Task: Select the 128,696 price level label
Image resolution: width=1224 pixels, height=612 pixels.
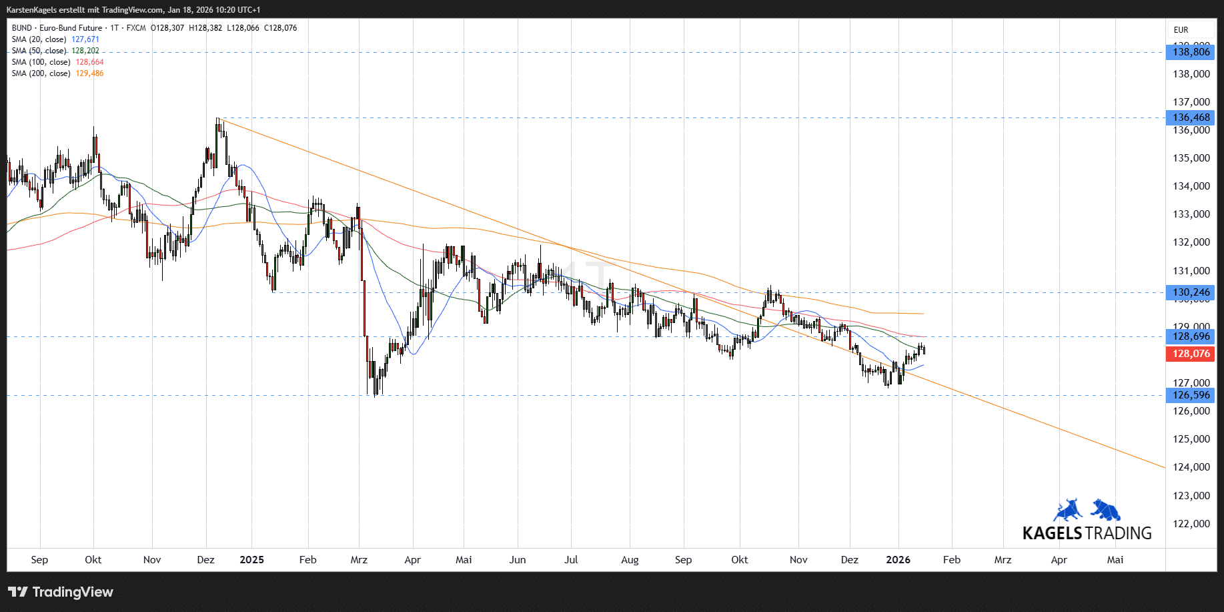Action: (x=1191, y=336)
